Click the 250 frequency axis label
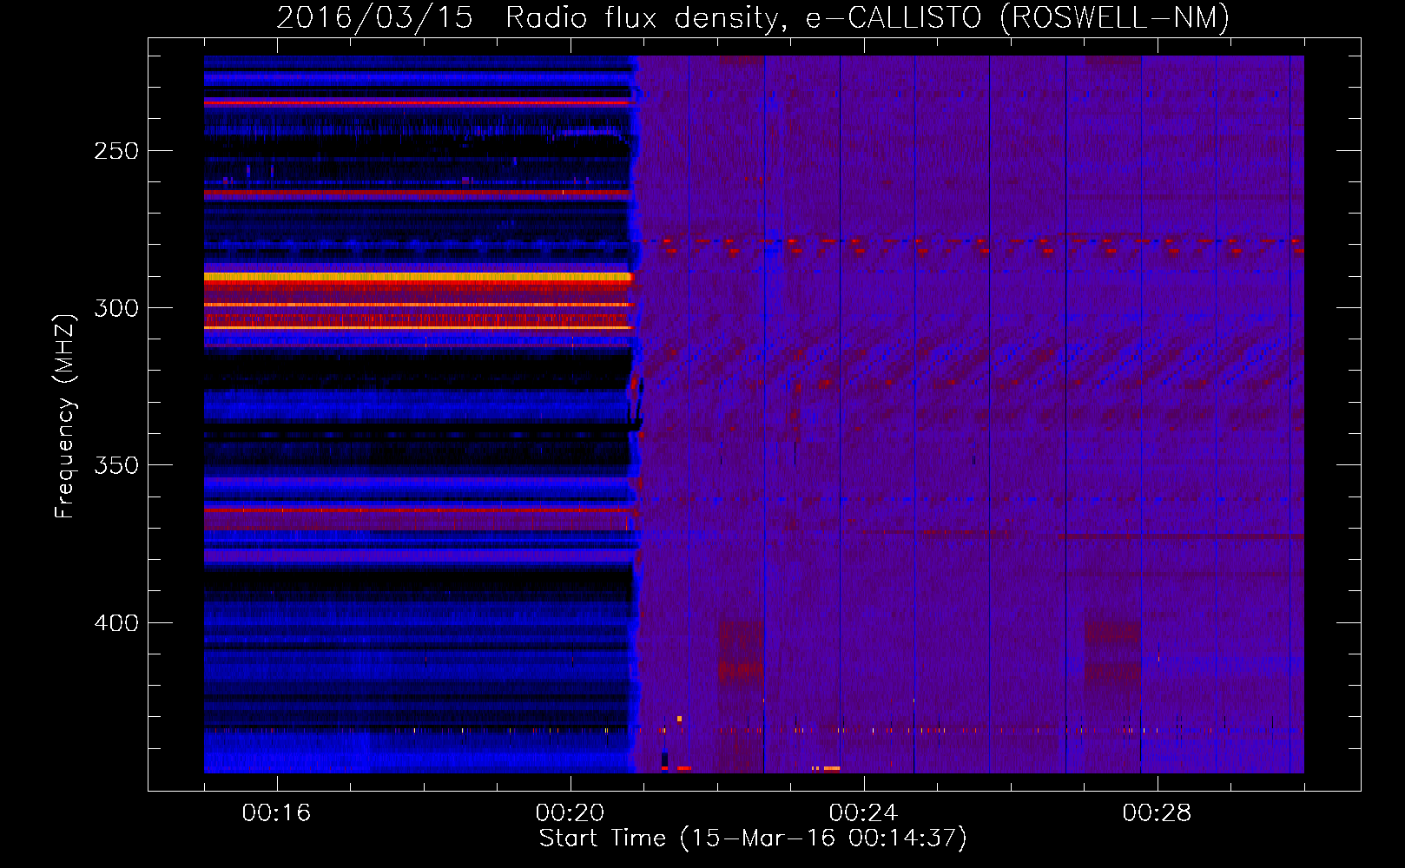 116,151
